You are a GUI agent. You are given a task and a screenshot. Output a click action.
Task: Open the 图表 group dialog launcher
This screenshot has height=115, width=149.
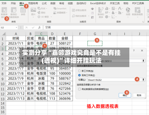[143, 22]
